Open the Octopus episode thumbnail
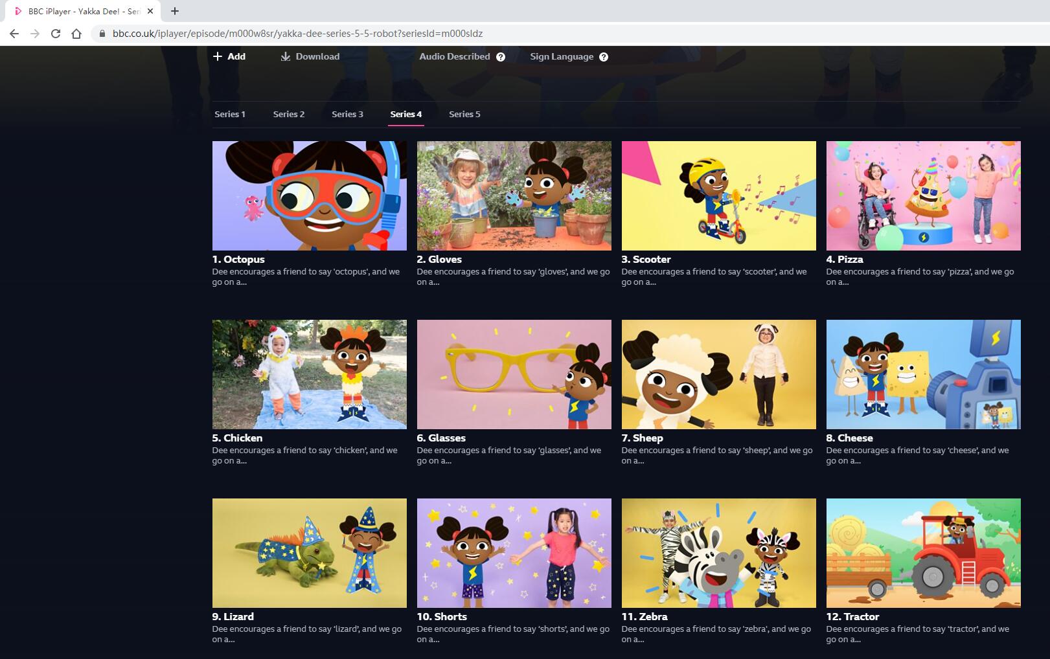 tap(310, 196)
